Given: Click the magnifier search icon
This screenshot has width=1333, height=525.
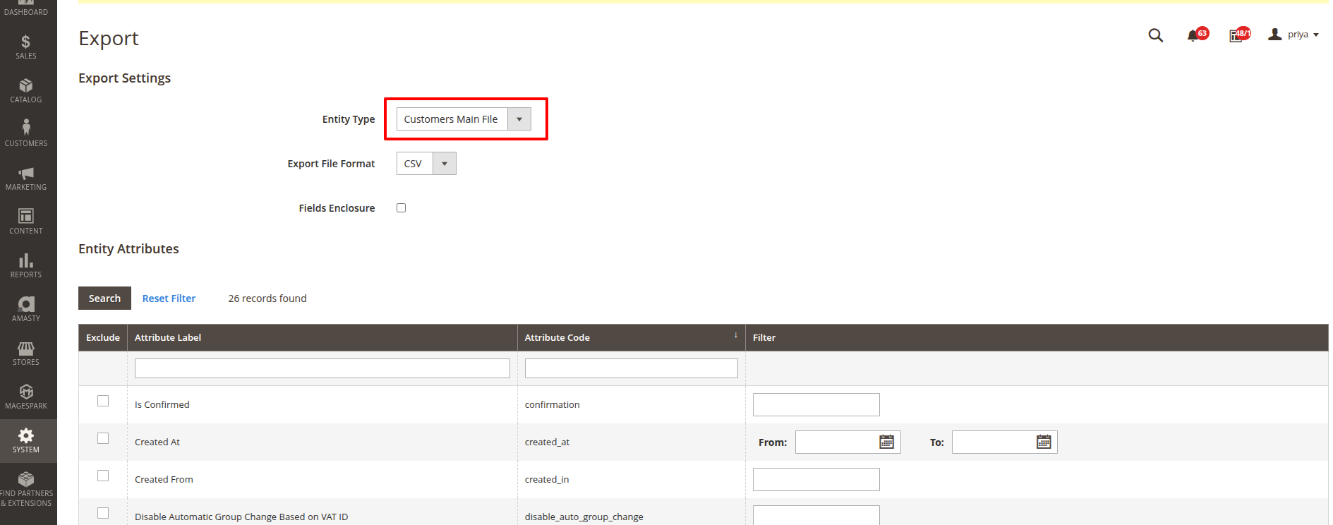Looking at the screenshot, I should pyautogui.click(x=1155, y=35).
